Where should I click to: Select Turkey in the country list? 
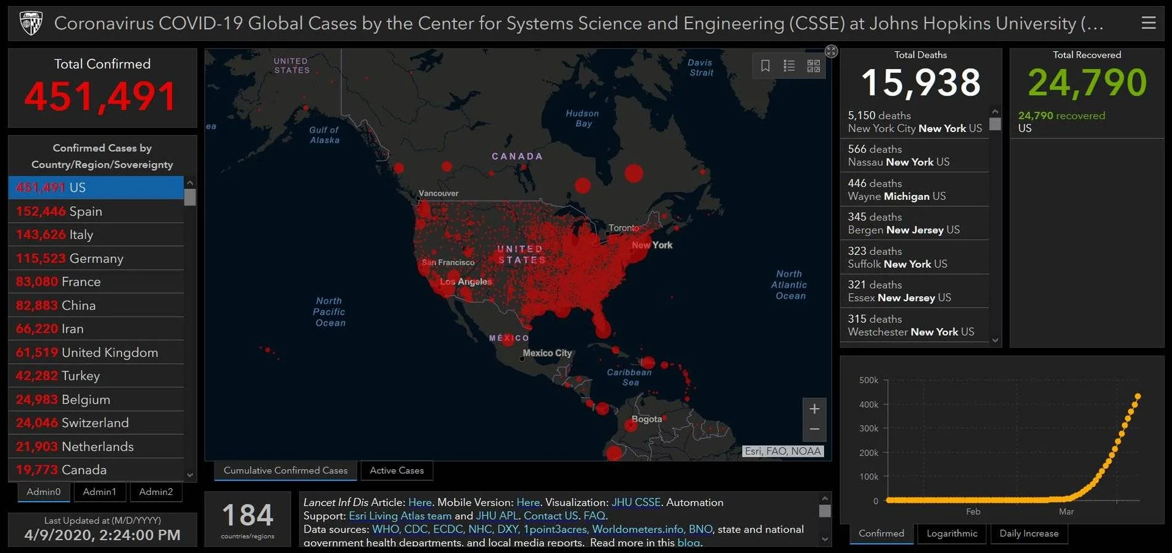pos(96,376)
